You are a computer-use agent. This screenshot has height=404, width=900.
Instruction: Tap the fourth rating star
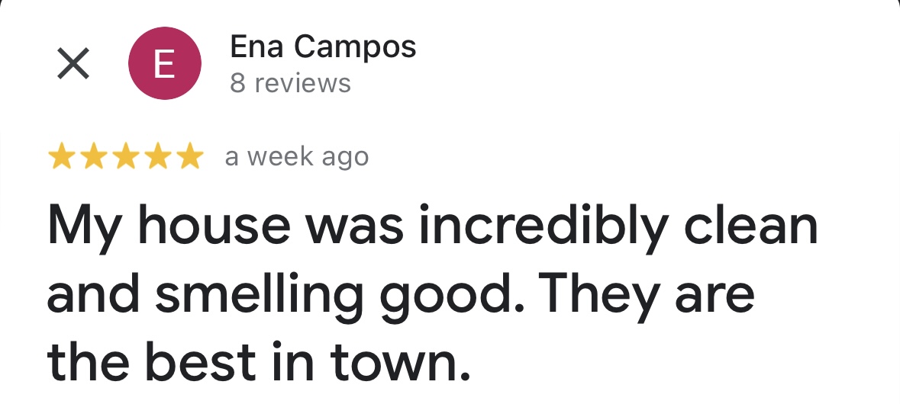click(x=157, y=158)
